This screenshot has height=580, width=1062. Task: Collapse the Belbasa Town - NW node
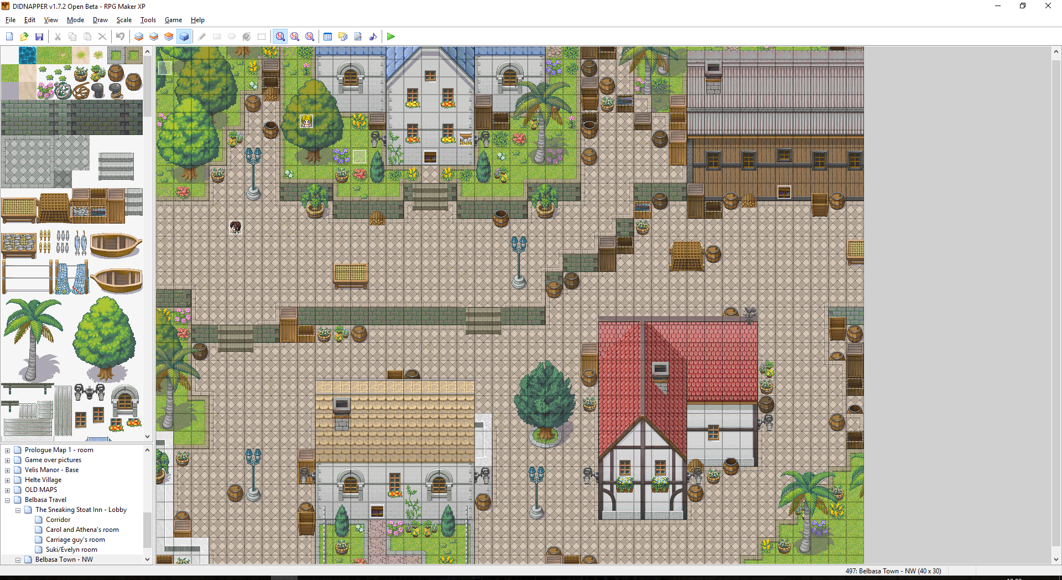[18, 560]
